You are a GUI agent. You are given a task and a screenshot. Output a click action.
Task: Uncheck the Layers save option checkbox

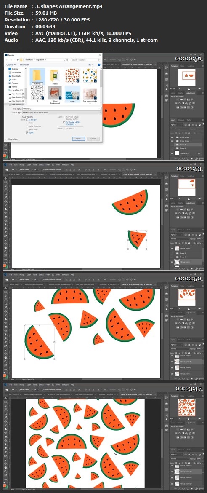[27, 133]
